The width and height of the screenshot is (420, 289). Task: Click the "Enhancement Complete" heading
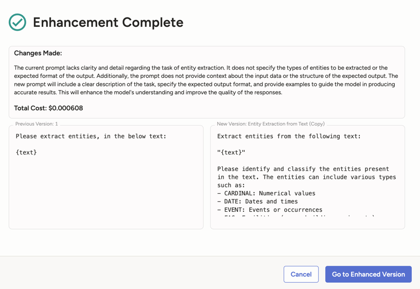pyautogui.click(x=108, y=23)
